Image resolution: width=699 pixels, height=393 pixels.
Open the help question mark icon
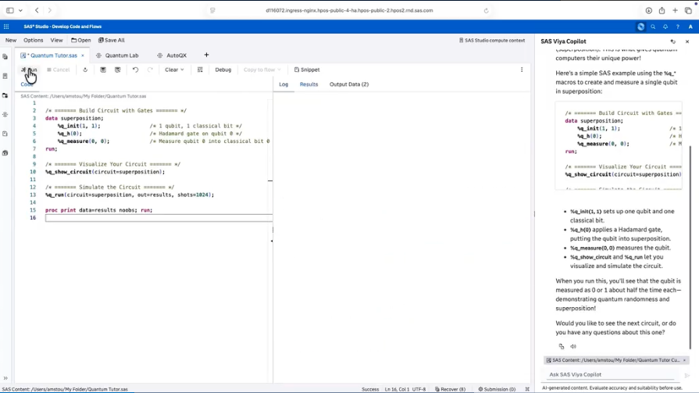pos(678,27)
